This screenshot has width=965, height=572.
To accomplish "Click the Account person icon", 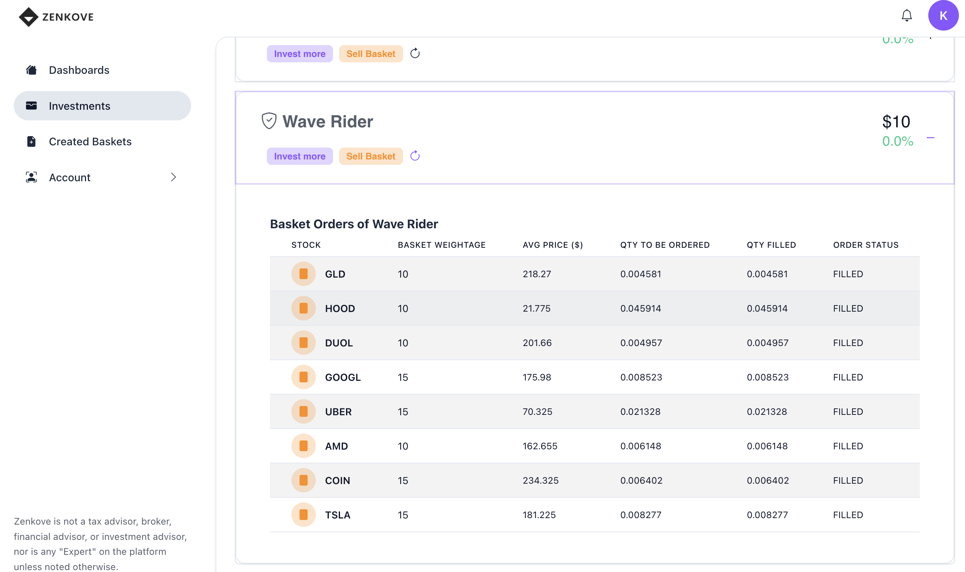I will point(31,177).
